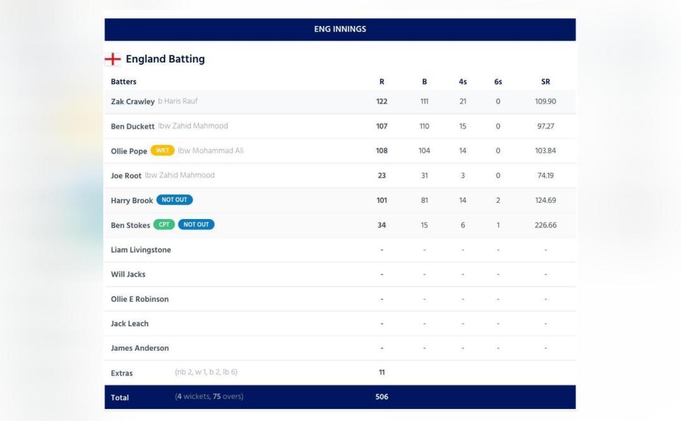Click the NOT OUT badge for Ben Stokes
Screen dimensions: 681x421
click(196, 225)
